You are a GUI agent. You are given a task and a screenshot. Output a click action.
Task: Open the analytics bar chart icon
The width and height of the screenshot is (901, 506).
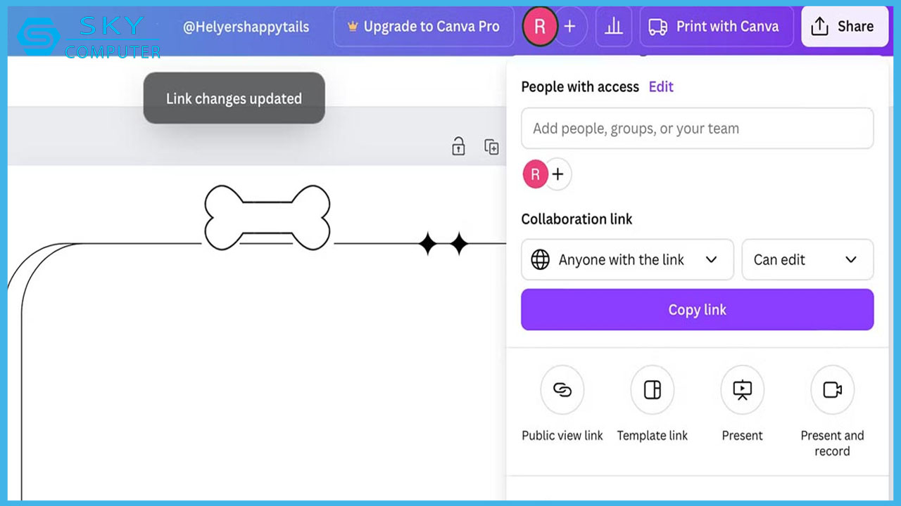614,27
